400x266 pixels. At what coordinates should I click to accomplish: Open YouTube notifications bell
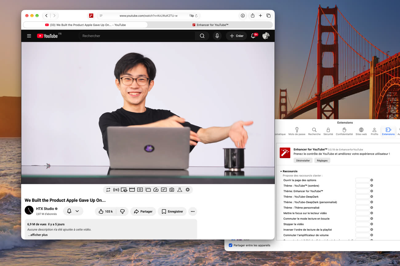point(253,36)
